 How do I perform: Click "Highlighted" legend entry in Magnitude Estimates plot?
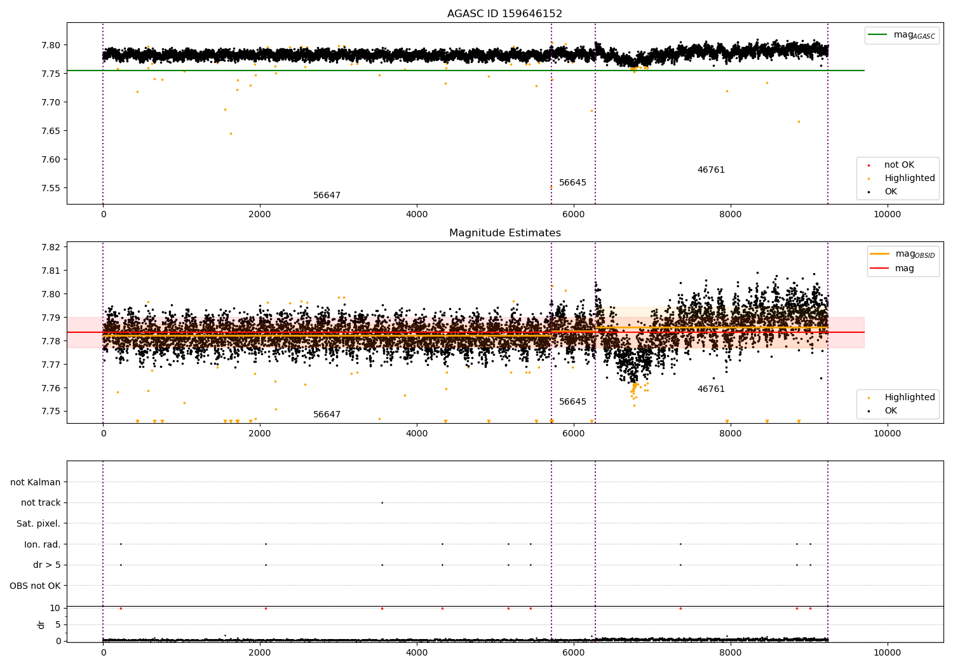pos(902,397)
